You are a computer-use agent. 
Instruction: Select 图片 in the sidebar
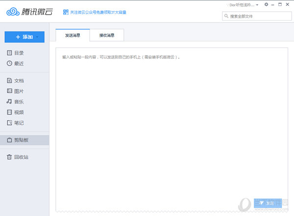[x=24, y=91]
